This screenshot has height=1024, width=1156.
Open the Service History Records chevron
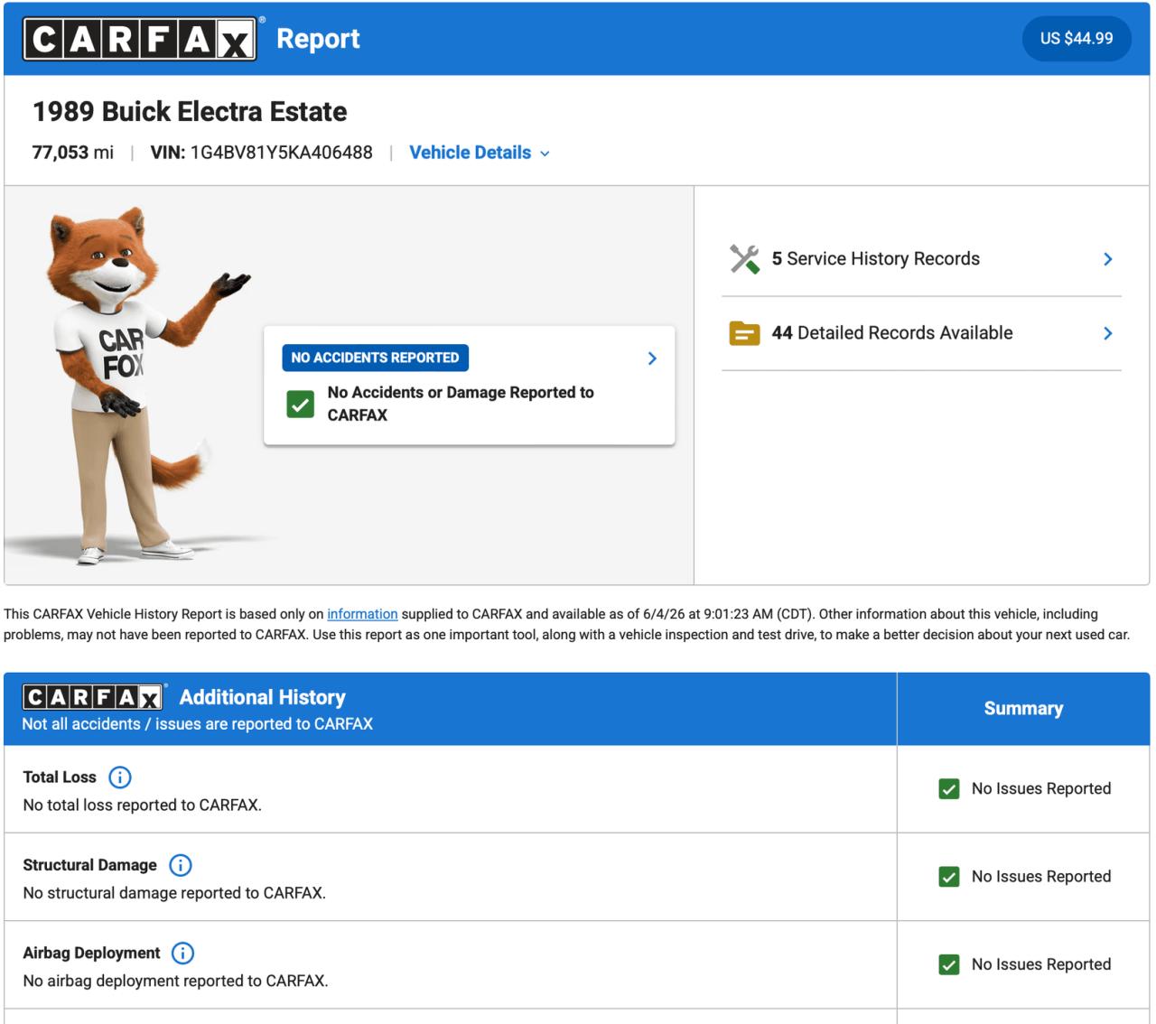[1108, 259]
